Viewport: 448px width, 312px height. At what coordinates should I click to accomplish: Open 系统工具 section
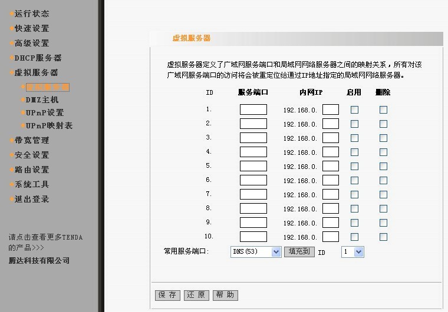pos(32,184)
